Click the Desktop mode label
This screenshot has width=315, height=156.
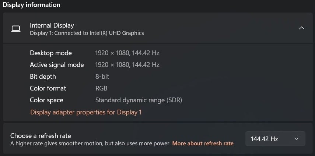click(51, 53)
